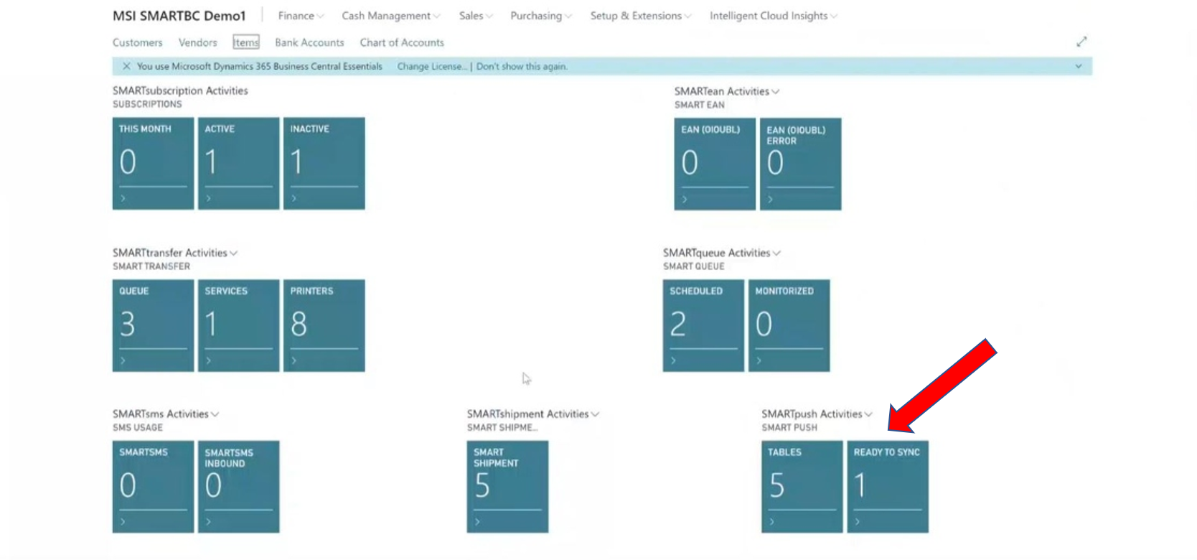Expand SMARTean Activities dropdown
Image resolution: width=1197 pixels, height=560 pixels.
point(775,92)
